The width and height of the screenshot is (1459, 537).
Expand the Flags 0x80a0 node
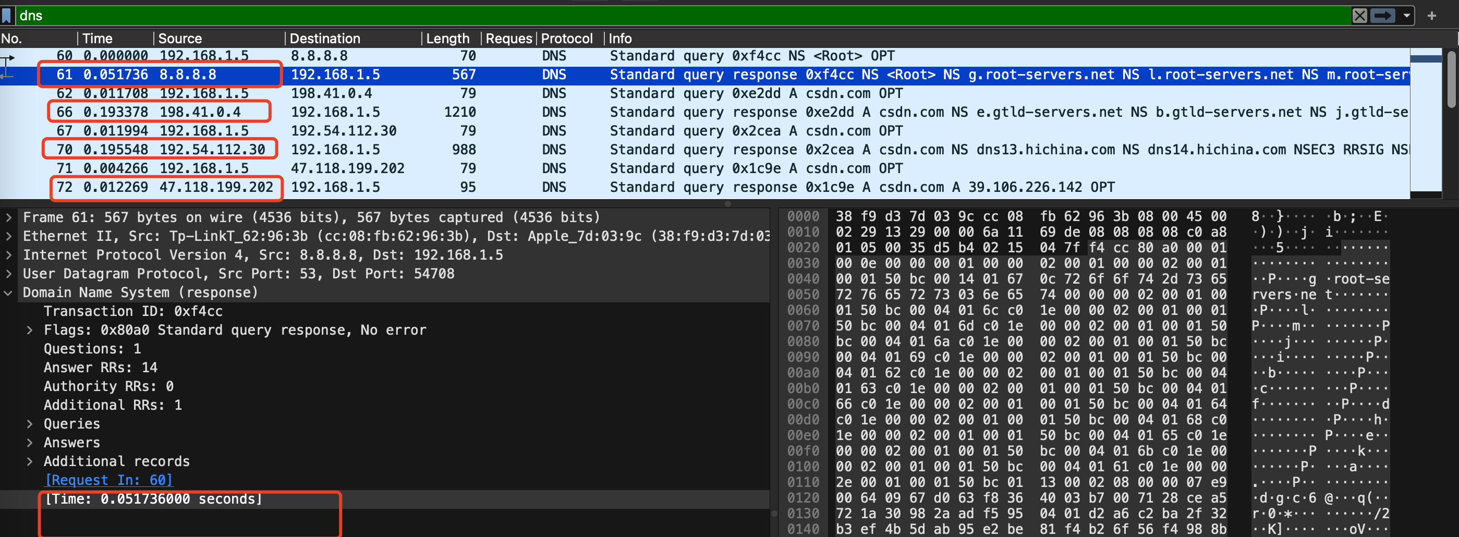click(x=29, y=330)
